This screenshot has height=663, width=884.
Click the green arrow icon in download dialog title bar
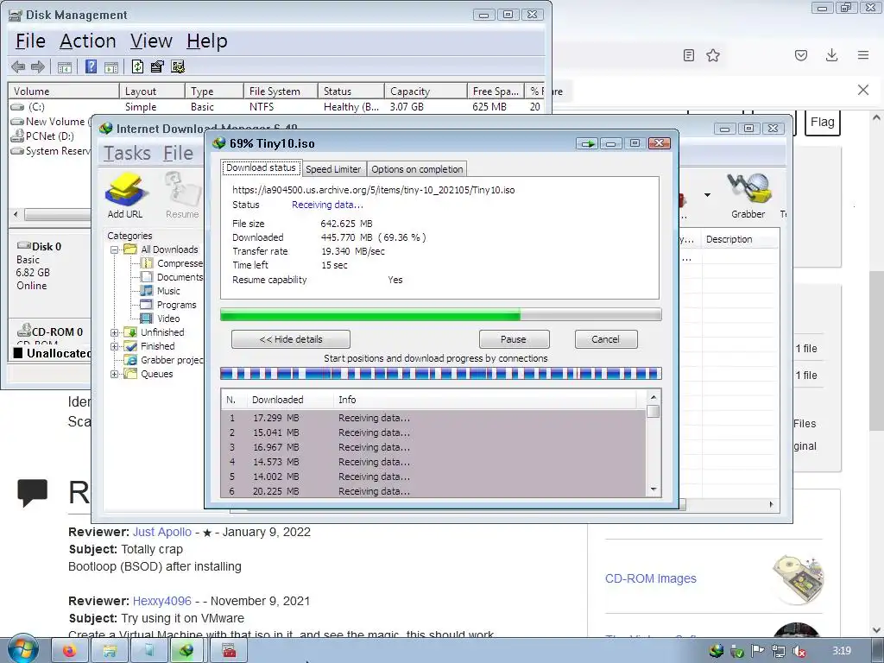tap(587, 143)
